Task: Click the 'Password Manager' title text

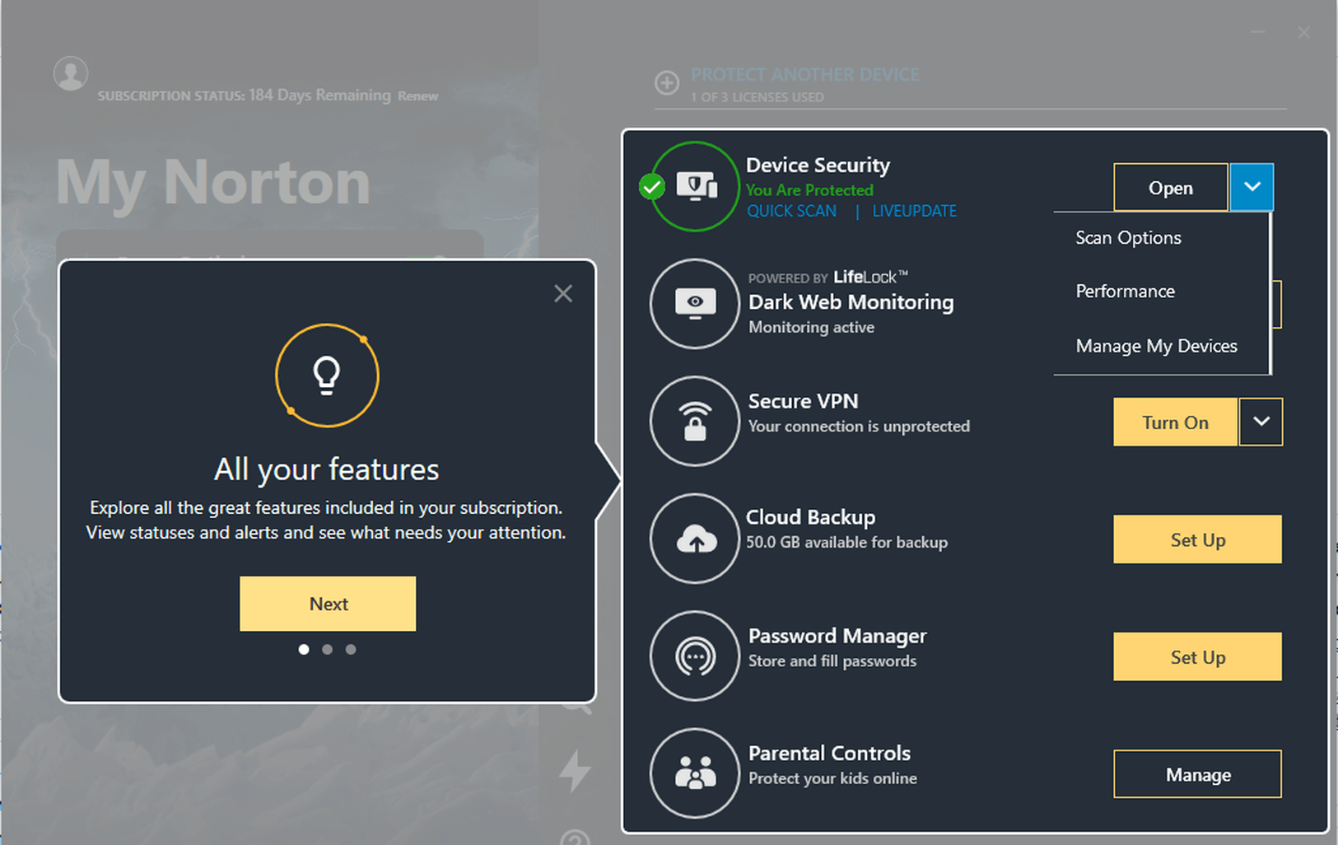Action: click(x=837, y=636)
